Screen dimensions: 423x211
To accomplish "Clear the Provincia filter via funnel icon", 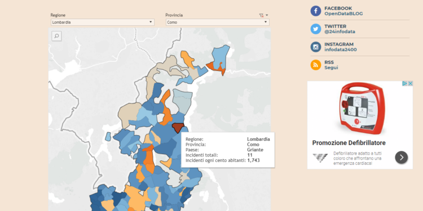I will (x=261, y=15).
